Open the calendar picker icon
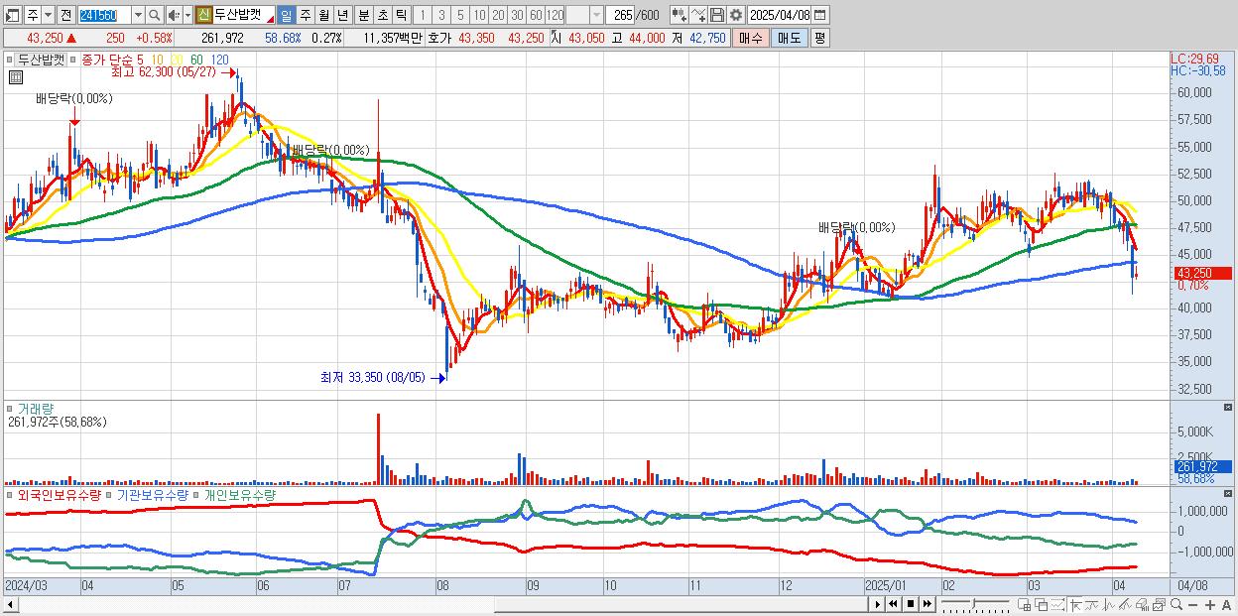The height and width of the screenshot is (616, 1238). click(819, 15)
